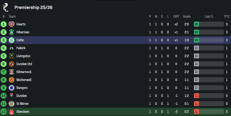Click Aberdeen's L result badge in Last 5

196,112
